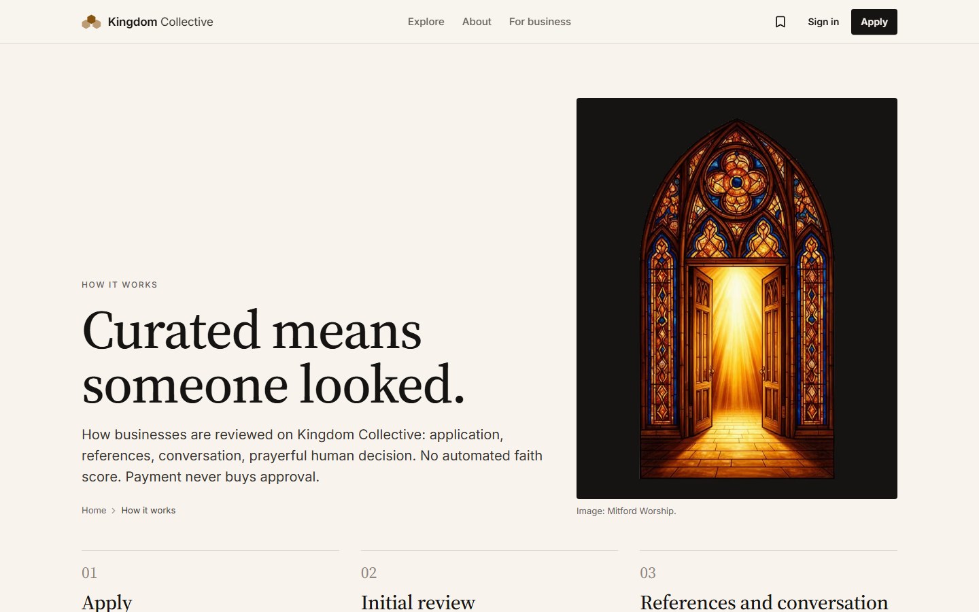Click the 'HOW IT WORKS' eyebrow label
This screenshot has height=612, width=979.
(120, 285)
